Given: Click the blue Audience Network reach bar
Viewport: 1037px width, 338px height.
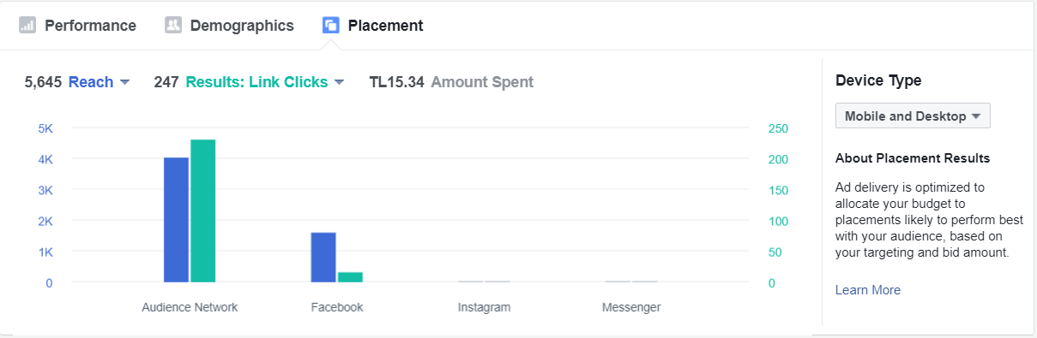Looking at the screenshot, I should (x=176, y=220).
